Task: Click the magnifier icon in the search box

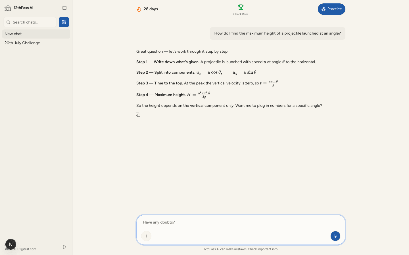Action: 8,22
